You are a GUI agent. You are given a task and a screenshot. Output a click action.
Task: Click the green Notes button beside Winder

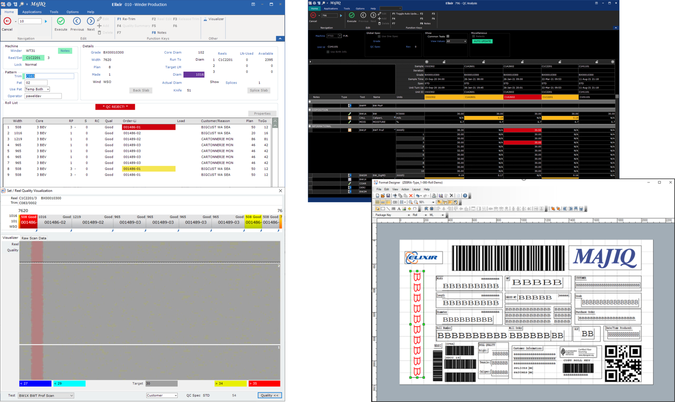[65, 51]
